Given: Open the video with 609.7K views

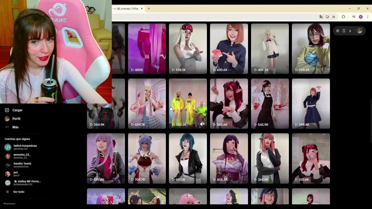Looking at the screenshot, I should (147, 104).
